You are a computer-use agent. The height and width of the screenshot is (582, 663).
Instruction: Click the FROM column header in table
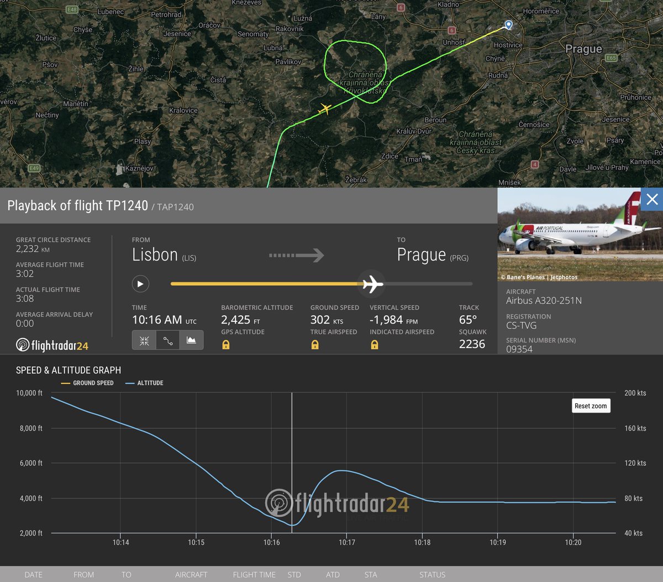pyautogui.click(x=83, y=575)
